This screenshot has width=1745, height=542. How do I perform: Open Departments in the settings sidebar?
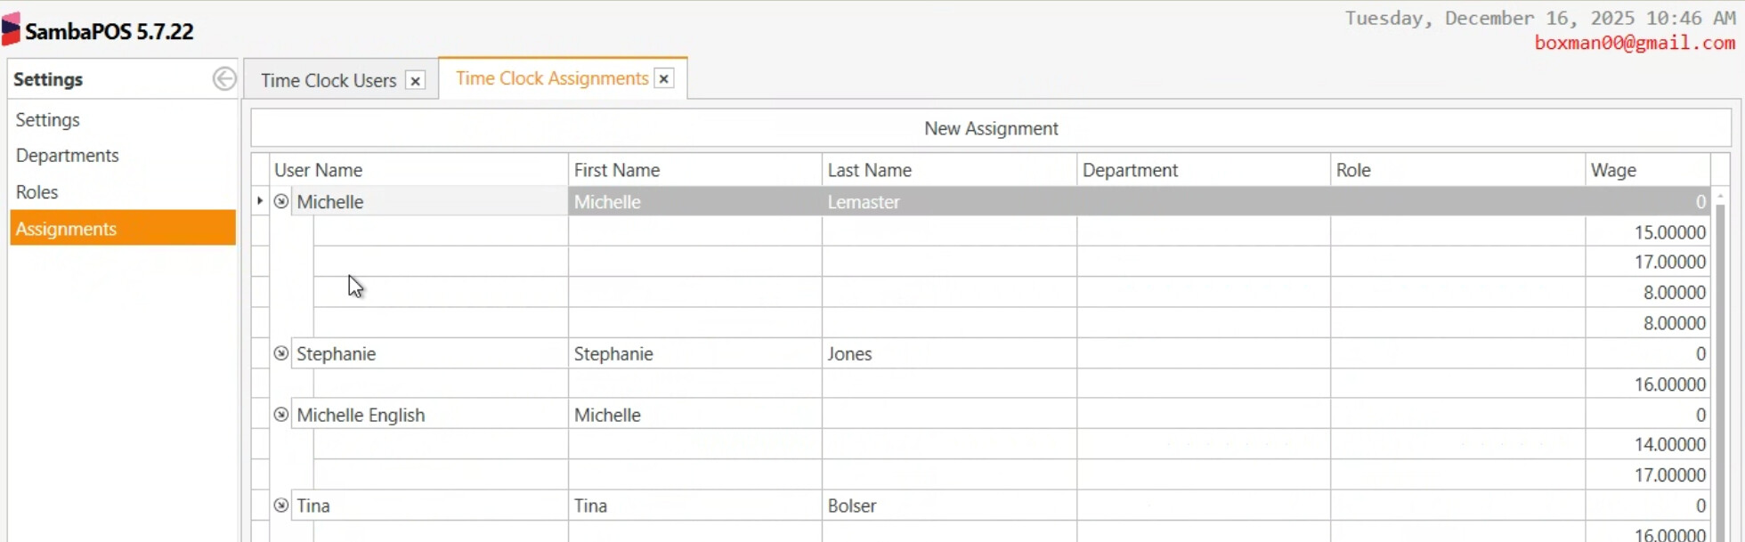coord(67,156)
